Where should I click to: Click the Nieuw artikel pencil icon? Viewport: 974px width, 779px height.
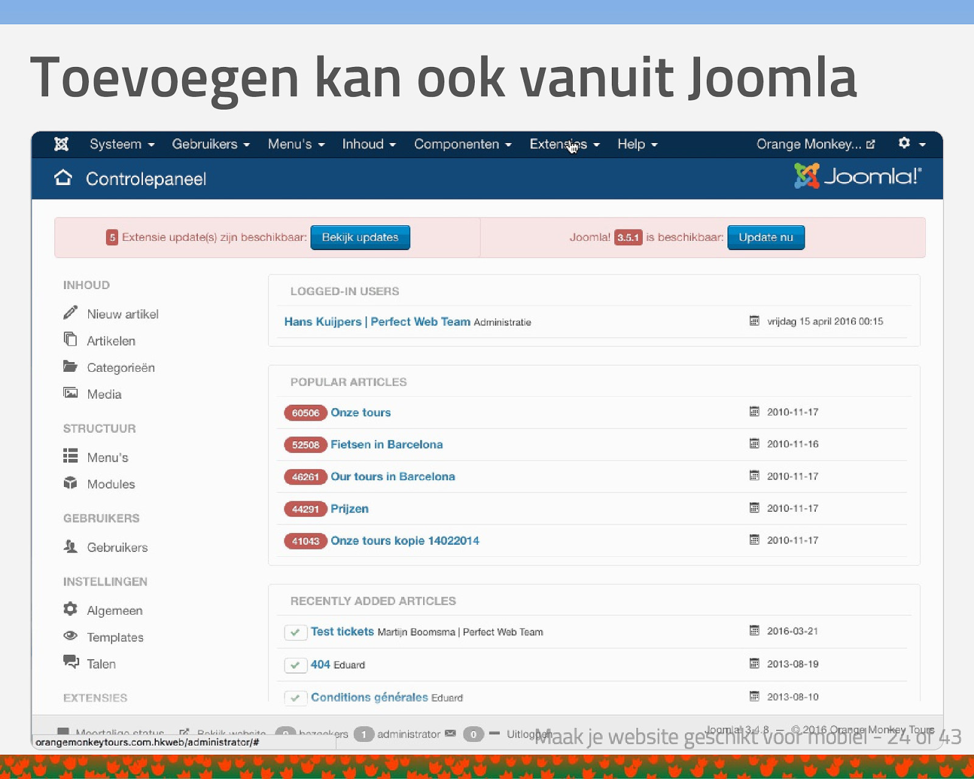coord(71,313)
